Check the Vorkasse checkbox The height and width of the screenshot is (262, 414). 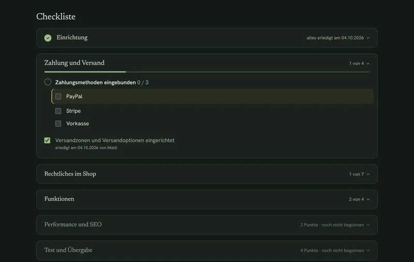coord(58,124)
